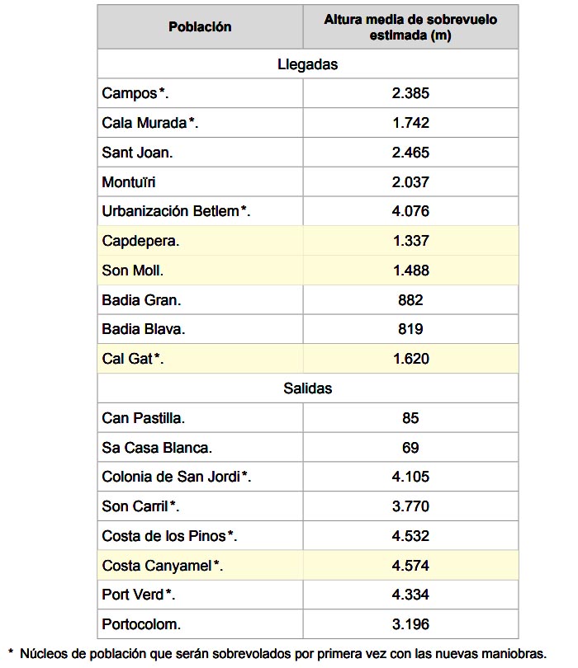Select the Son Moll value 1.488
Viewport: 578px width, 668px height.
click(410, 270)
